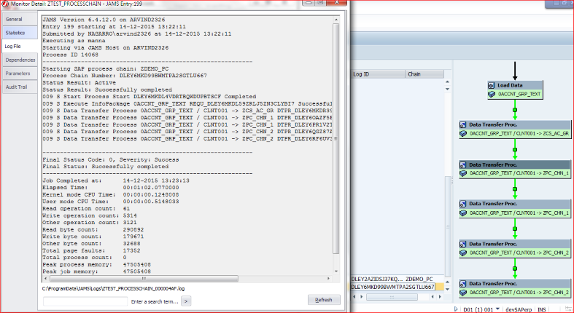Click the 'Final Status: Successfully completed' line
The width and height of the screenshot is (574, 313).
tap(106, 167)
